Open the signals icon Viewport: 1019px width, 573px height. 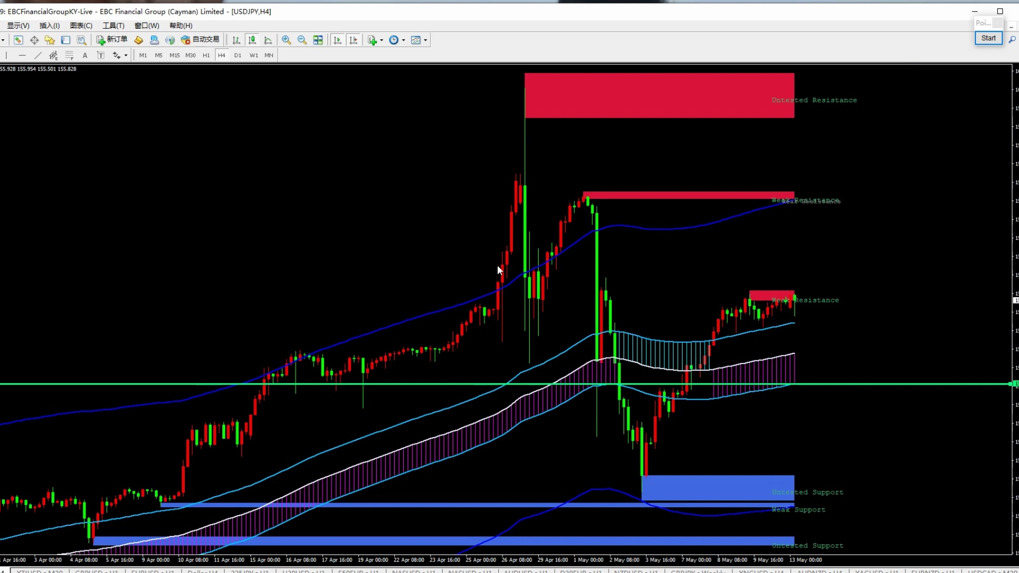coord(170,40)
